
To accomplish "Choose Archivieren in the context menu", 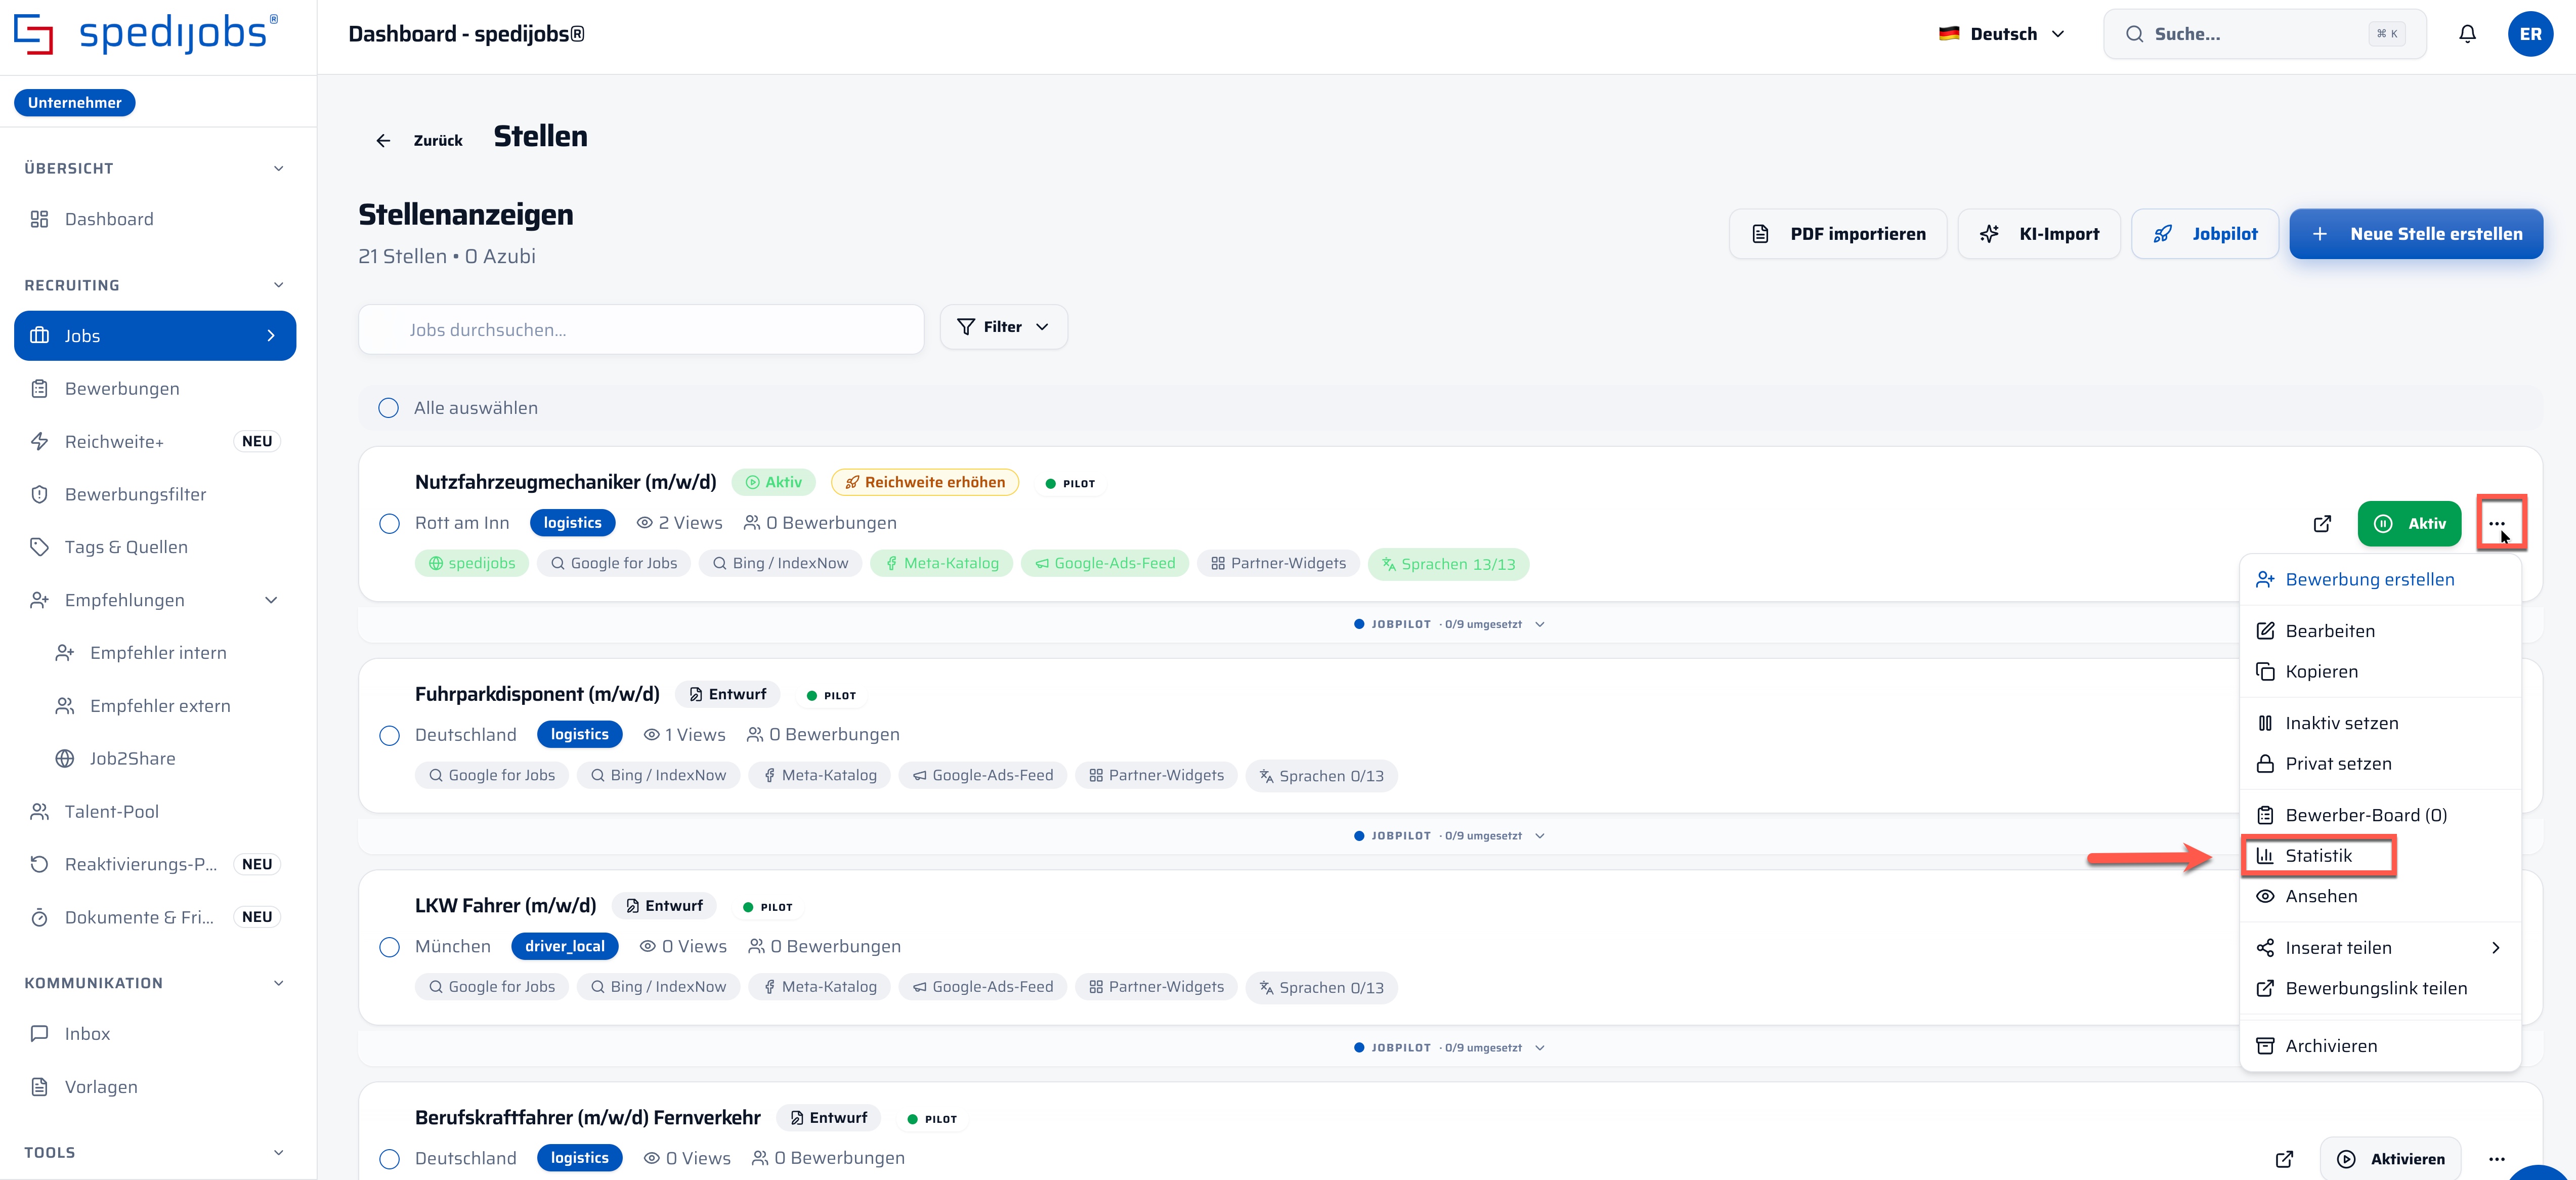I will click(2380, 1046).
